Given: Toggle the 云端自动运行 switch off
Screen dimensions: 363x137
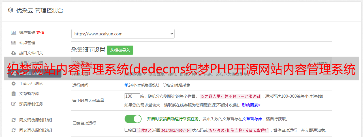Looking at the screenshot, I should coord(133,119).
